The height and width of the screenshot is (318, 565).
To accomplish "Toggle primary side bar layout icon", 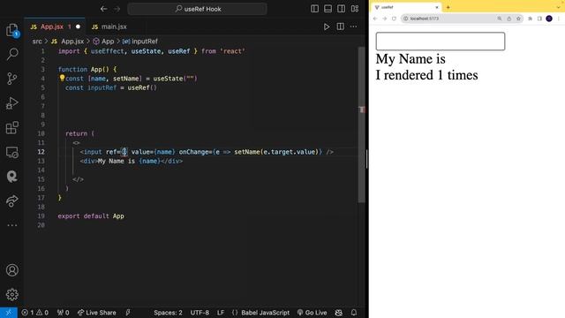I will (314, 9).
